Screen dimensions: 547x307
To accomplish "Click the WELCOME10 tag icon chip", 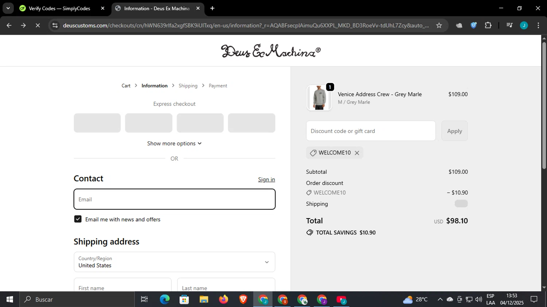I will pyautogui.click(x=313, y=153).
